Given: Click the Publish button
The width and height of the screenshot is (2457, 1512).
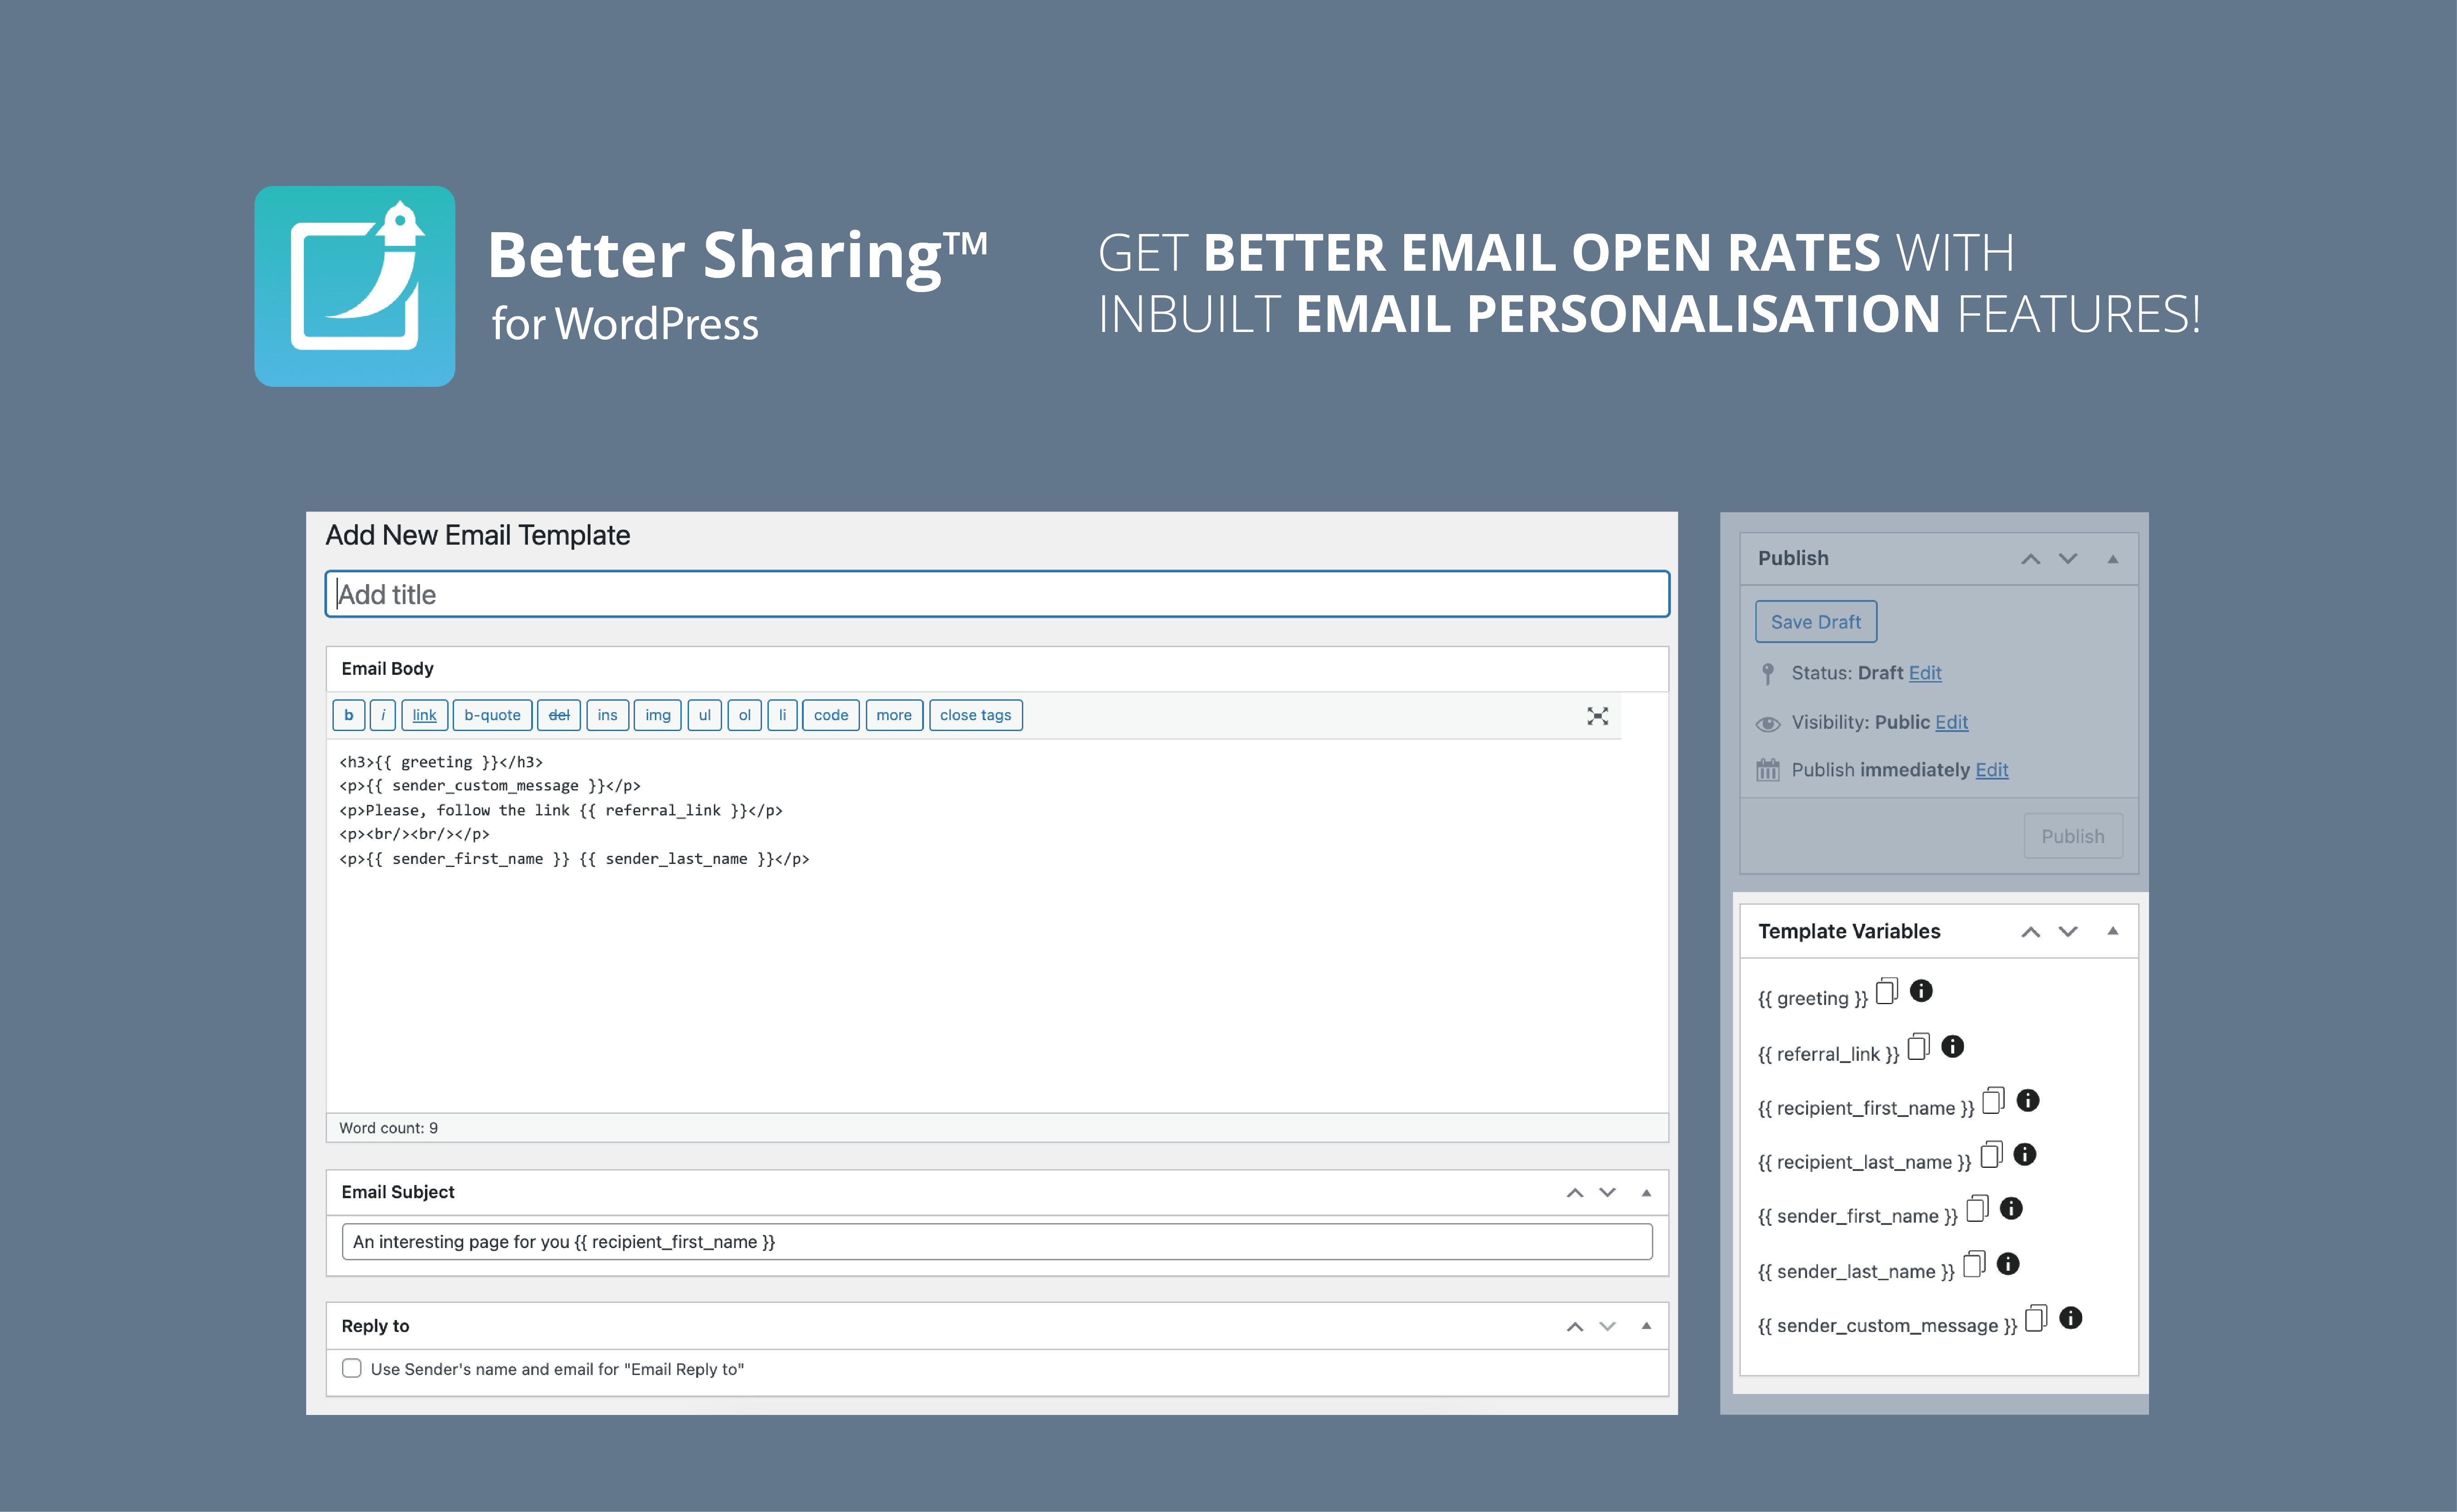Looking at the screenshot, I should coord(2073,836).
